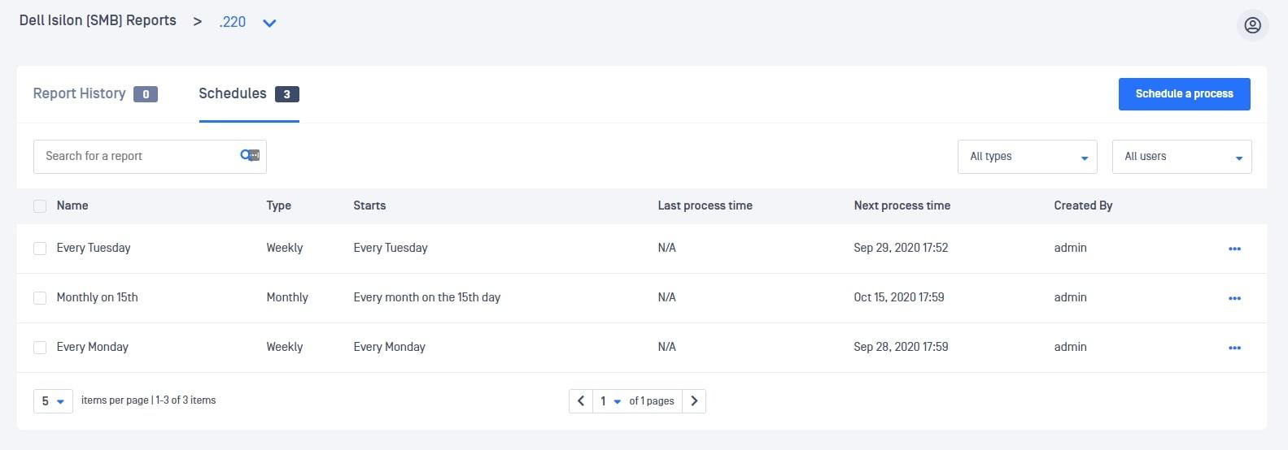Open actions menu for Monthly on 15th
Image resolution: width=1288 pixels, height=450 pixels.
[1234, 298]
